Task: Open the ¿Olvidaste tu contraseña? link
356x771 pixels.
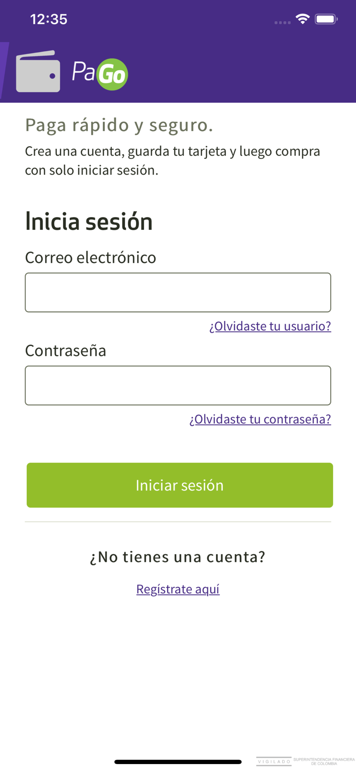Action: 260,419
